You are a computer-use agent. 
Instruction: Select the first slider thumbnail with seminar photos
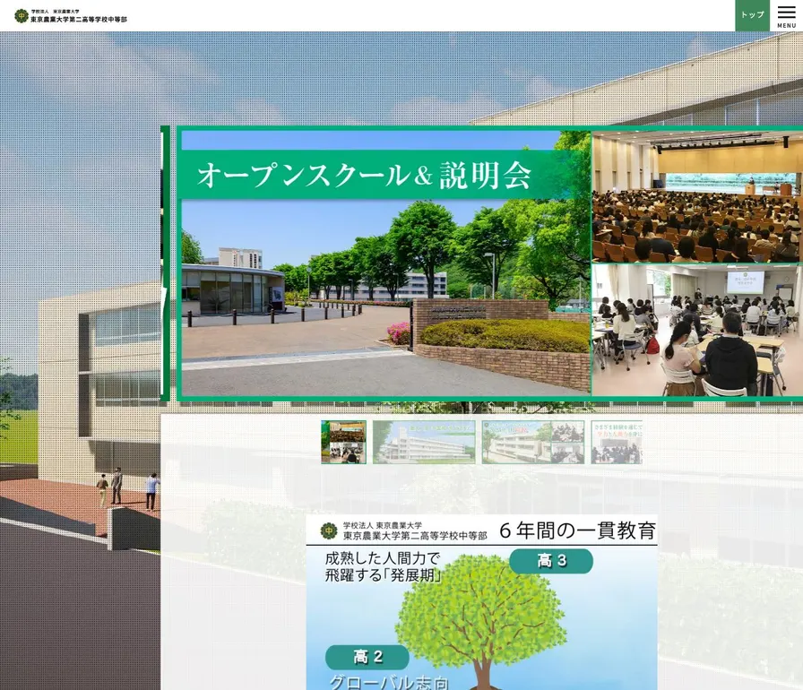click(343, 443)
